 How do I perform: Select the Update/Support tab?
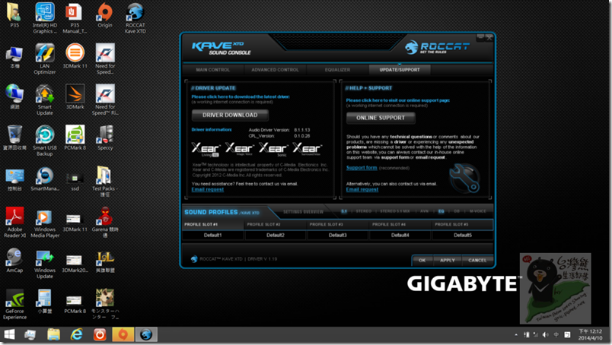pos(400,70)
